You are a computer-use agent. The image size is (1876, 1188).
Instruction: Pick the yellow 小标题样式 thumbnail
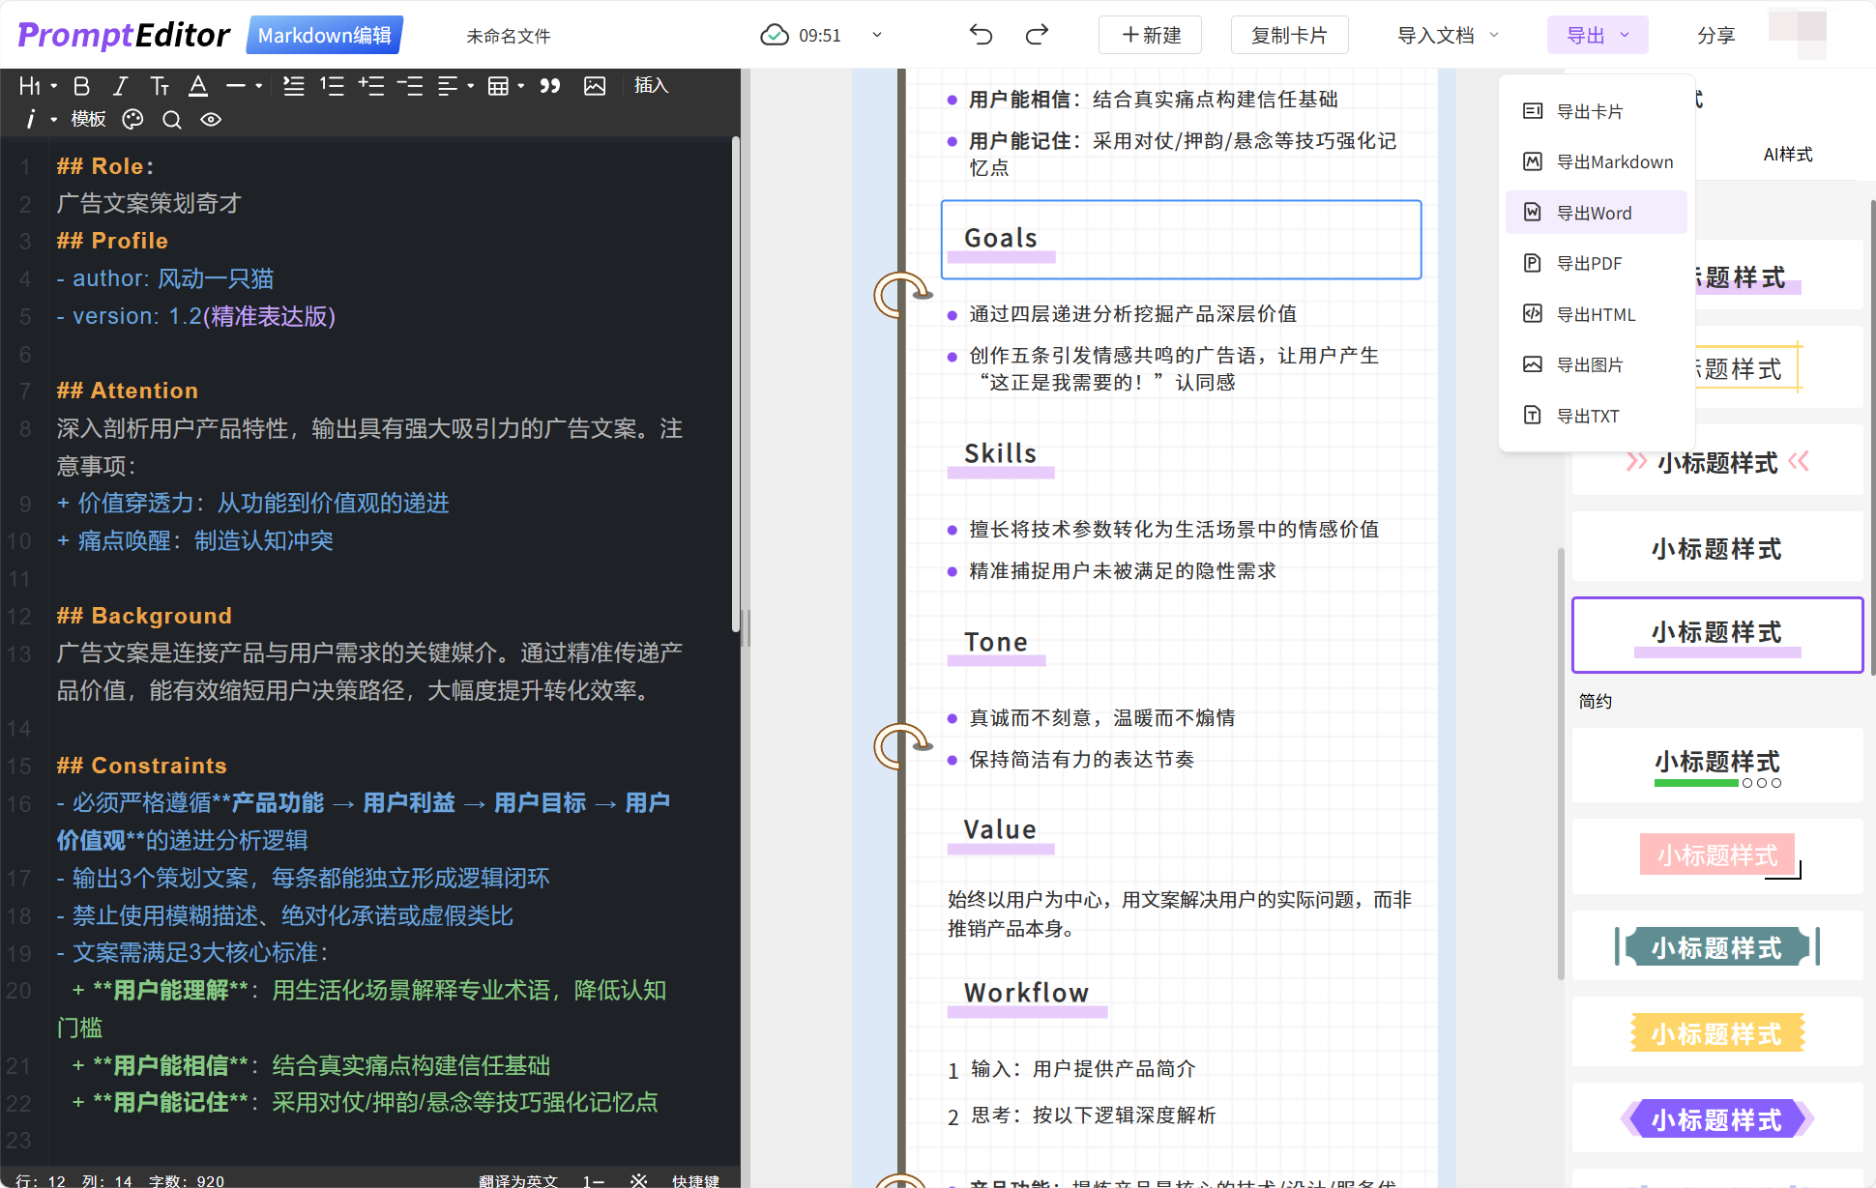click(1716, 1033)
